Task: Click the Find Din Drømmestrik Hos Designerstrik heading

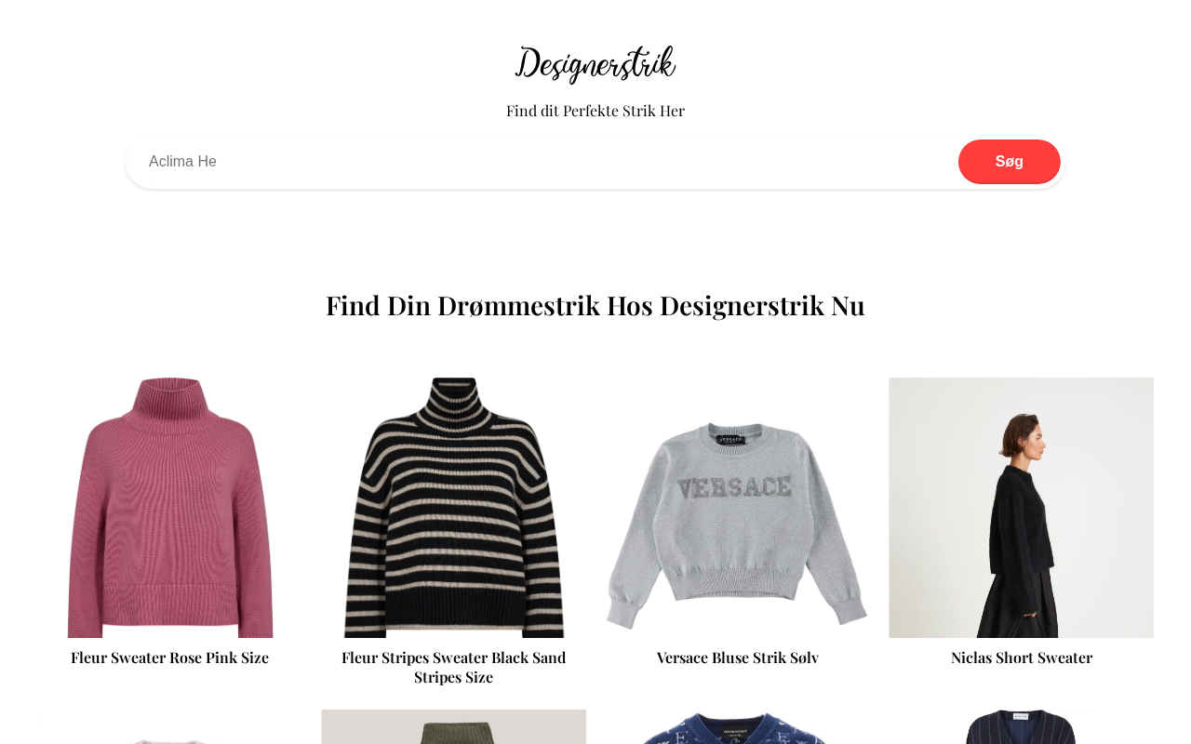Action: pyautogui.click(x=595, y=305)
